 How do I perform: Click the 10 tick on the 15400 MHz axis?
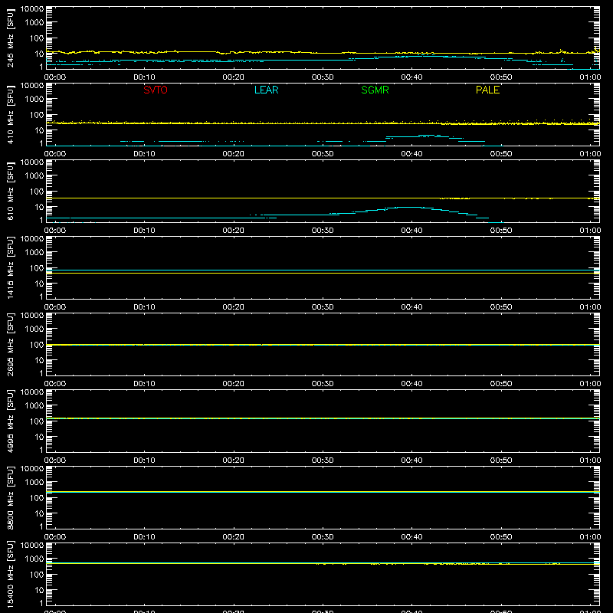[39, 590]
